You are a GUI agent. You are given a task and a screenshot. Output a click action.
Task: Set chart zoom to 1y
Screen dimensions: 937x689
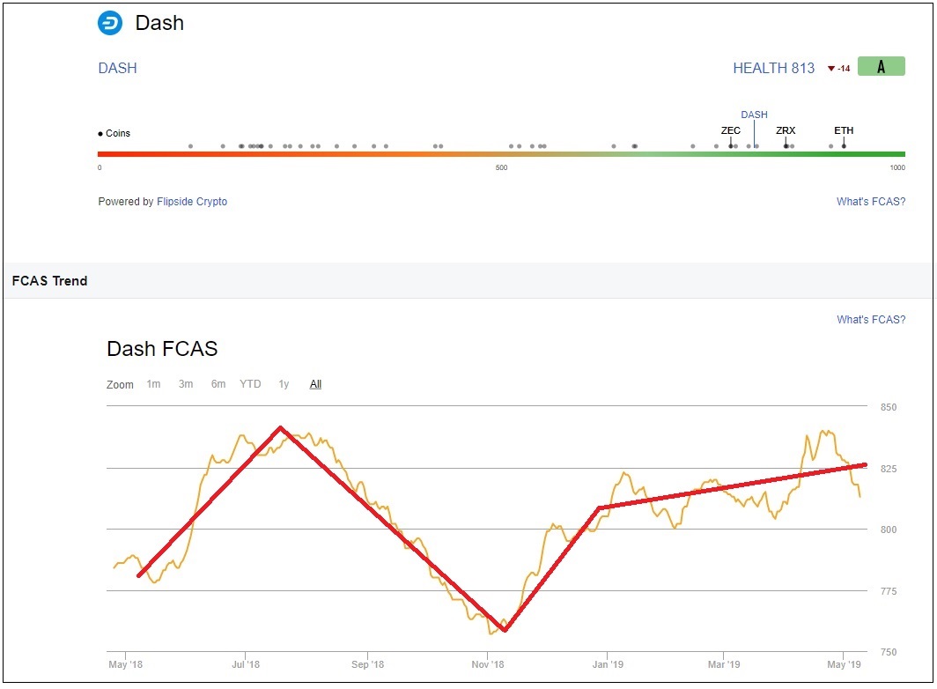point(284,384)
